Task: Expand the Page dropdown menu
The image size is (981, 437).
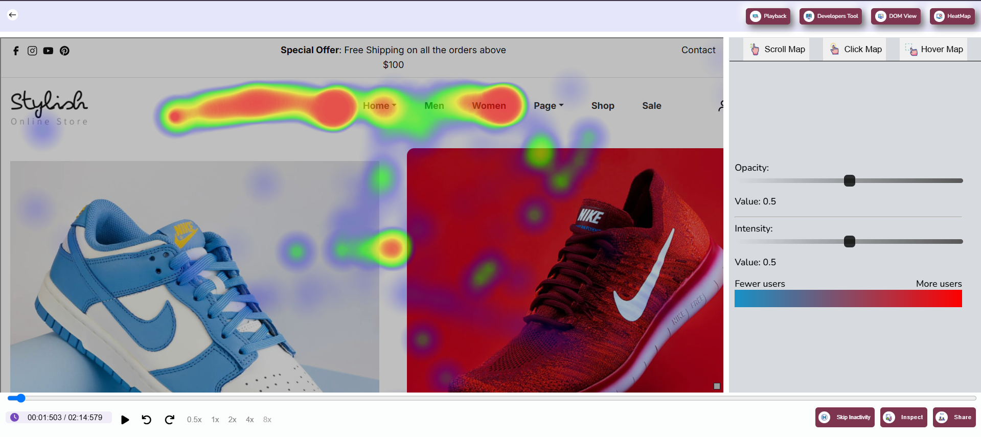Action: pyautogui.click(x=549, y=106)
